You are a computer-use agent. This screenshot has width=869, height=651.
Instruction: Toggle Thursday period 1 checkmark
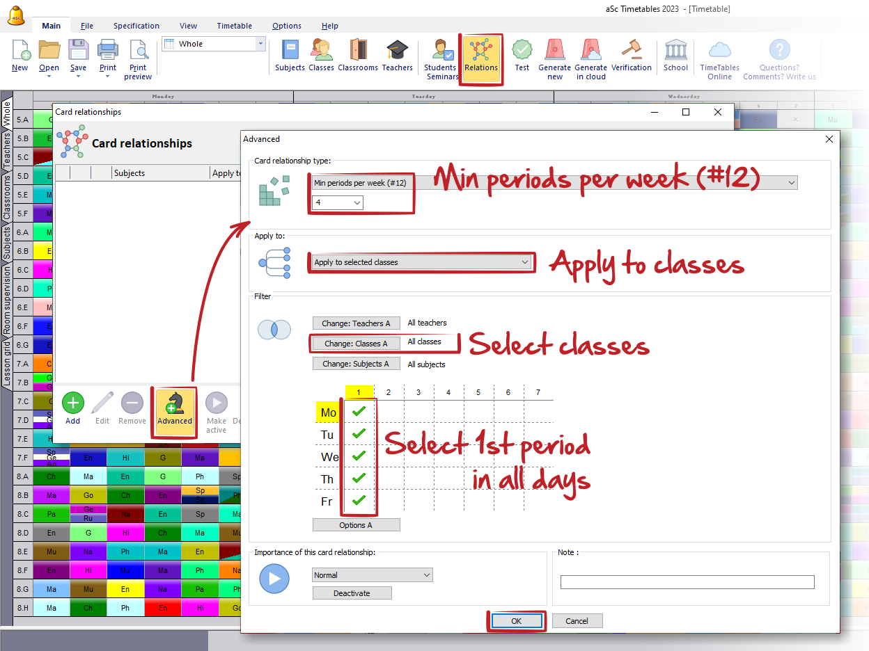click(x=359, y=479)
